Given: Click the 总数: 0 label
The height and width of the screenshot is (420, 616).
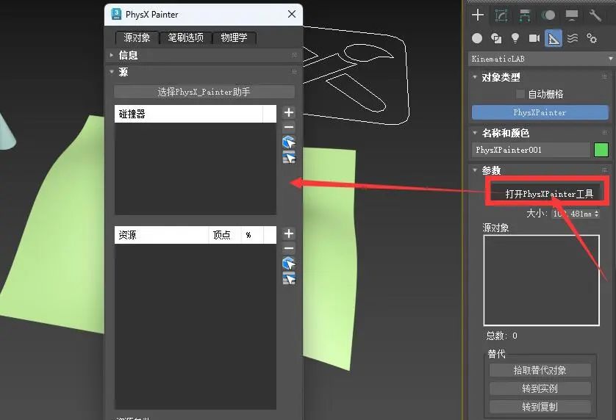Looking at the screenshot, I should 501,336.
